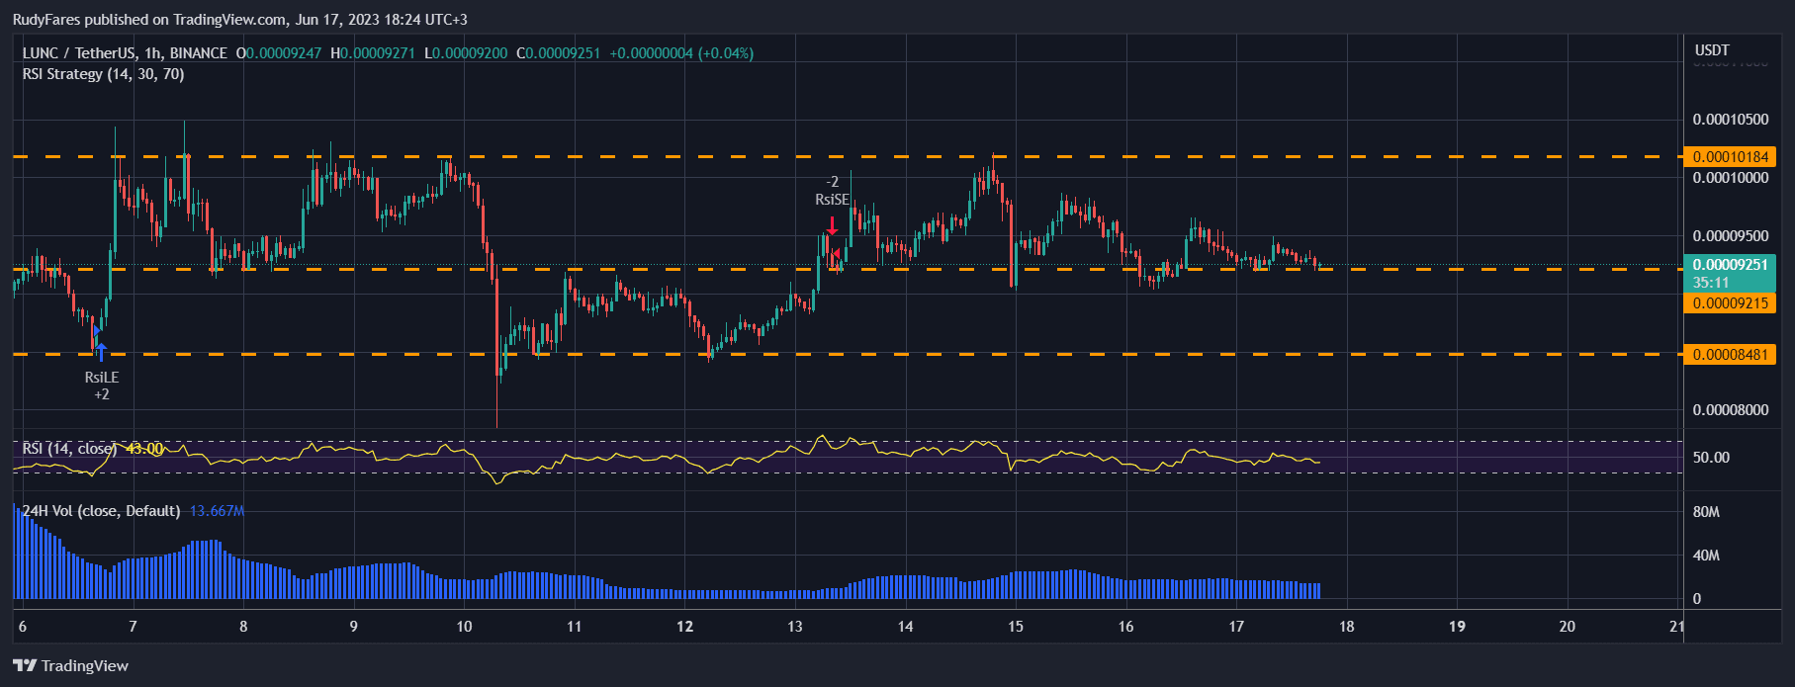Click the 80M volume axis label
The image size is (1795, 687).
click(1706, 512)
